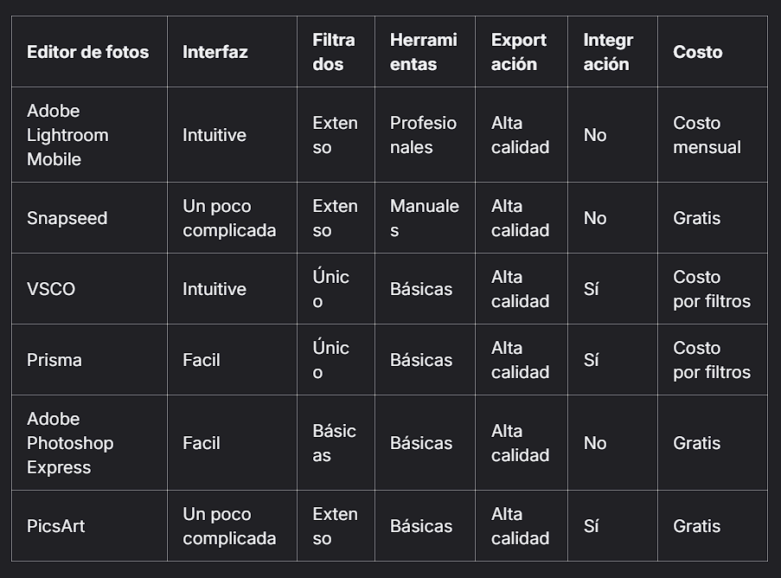The image size is (781, 578).
Task: Click the "Manuales" cell in Snapseed row
Action: pyautogui.click(x=424, y=218)
